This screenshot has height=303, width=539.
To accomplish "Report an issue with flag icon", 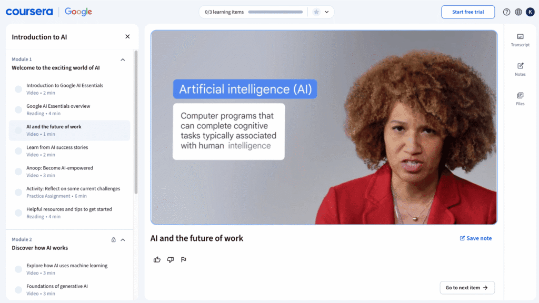I will 184,259.
